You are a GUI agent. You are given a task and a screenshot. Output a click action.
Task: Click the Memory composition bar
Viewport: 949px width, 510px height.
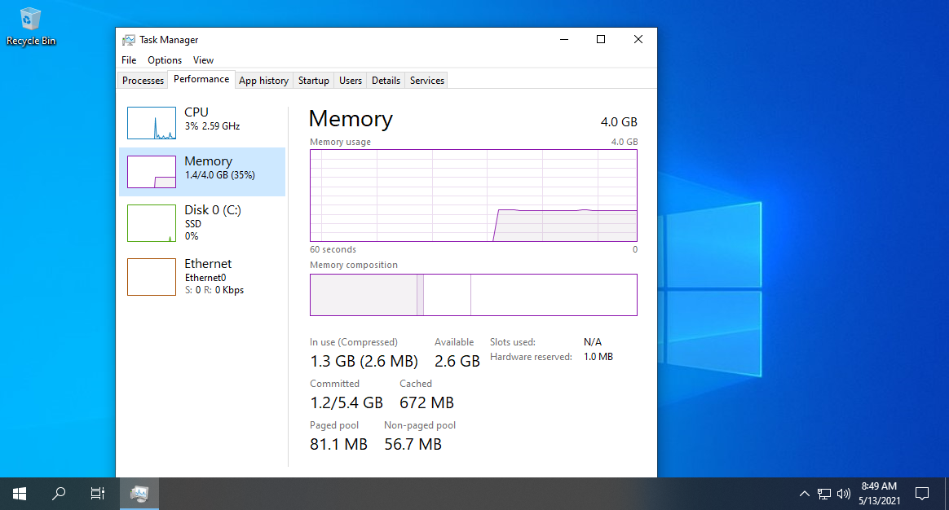[x=474, y=295]
